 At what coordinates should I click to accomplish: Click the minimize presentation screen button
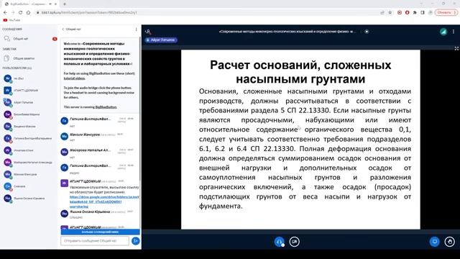tap(434, 242)
